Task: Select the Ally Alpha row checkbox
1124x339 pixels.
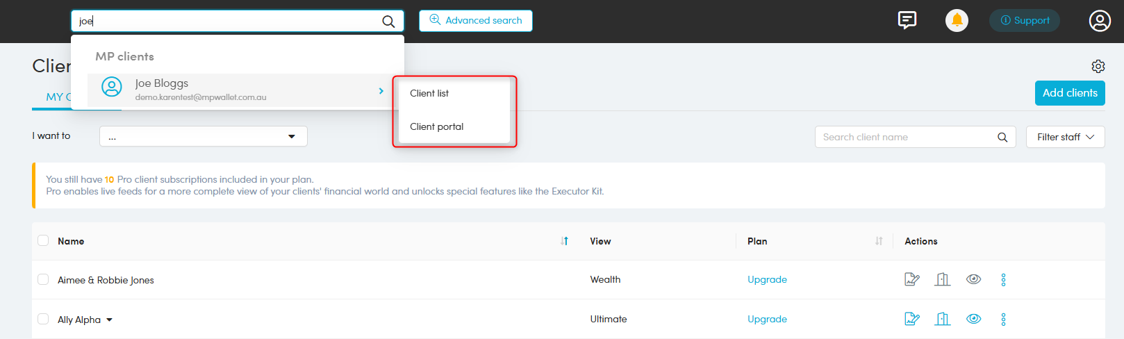Action: tap(43, 319)
